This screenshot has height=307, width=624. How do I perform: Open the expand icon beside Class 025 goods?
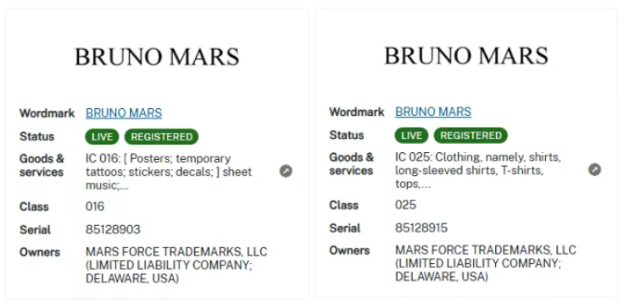point(594,170)
